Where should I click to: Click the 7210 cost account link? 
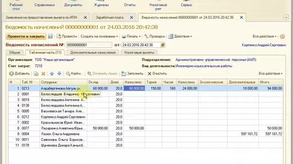pos(38,66)
